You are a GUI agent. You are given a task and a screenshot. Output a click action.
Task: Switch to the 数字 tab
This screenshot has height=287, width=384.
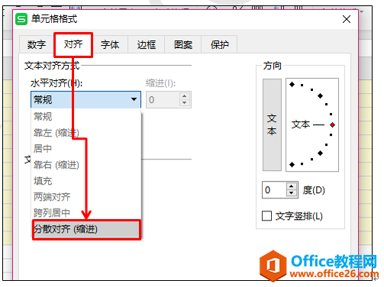pos(37,44)
